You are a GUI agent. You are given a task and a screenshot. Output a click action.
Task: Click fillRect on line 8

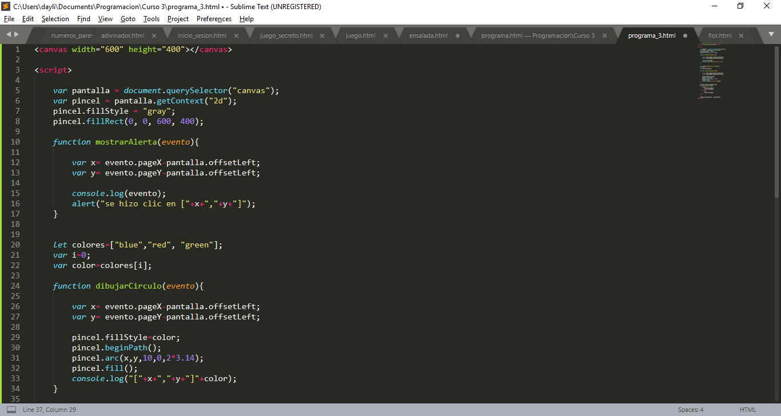click(x=105, y=121)
